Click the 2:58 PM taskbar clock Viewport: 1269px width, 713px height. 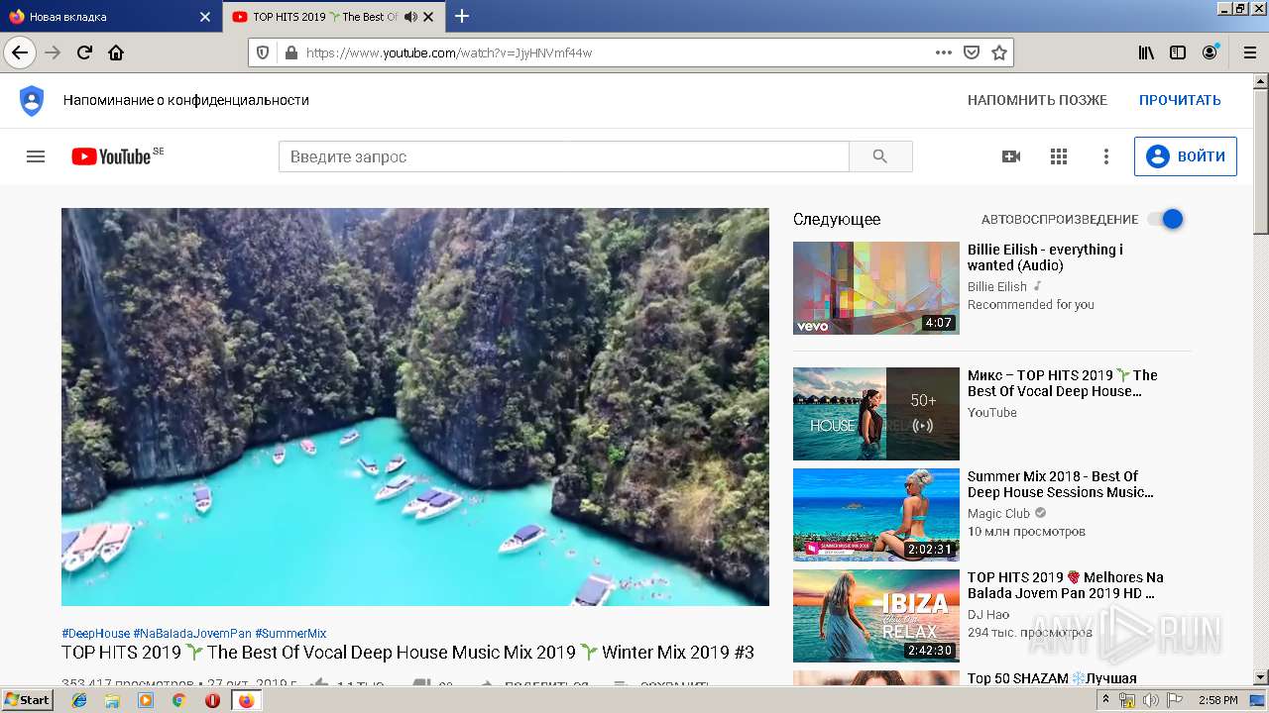click(1217, 700)
